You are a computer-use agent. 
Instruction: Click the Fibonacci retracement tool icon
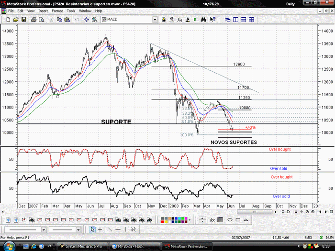(x=134, y=229)
